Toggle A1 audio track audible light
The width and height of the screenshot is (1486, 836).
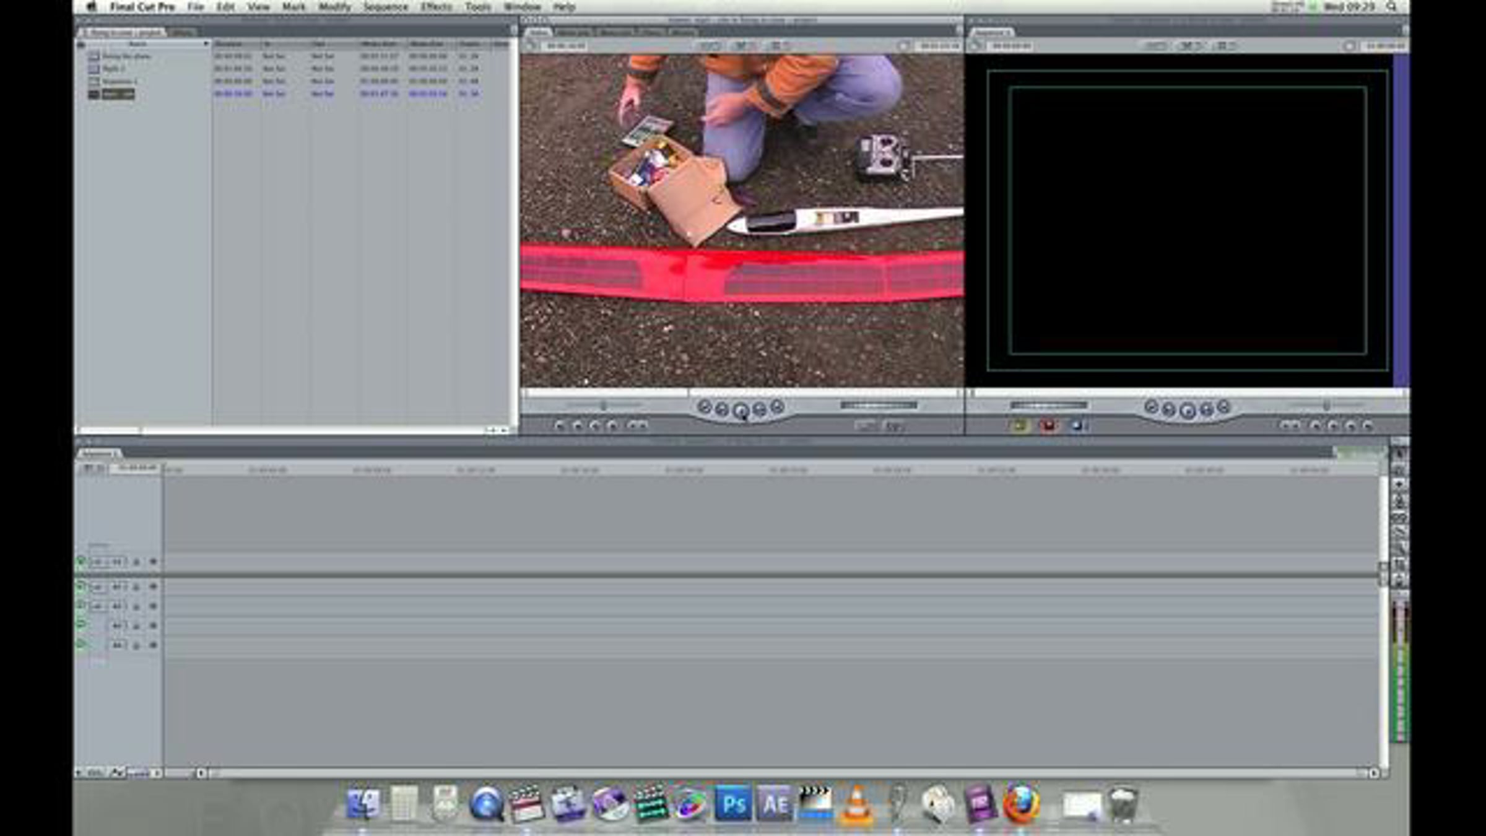(x=80, y=586)
